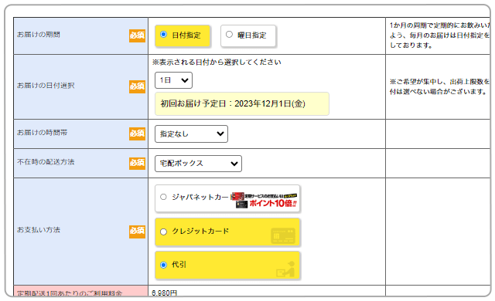Viewport: 495px width, 301px height.
Task: Click the 6,980円 price value
Action: 164,293
